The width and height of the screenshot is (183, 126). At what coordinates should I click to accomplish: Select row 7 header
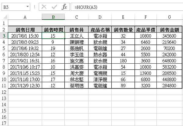coord(4,61)
